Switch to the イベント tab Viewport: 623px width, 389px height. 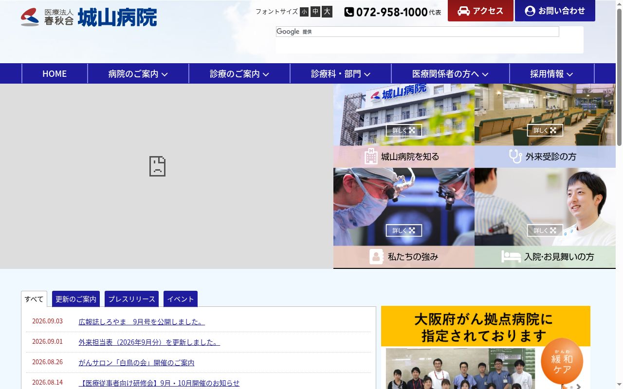coord(181,299)
